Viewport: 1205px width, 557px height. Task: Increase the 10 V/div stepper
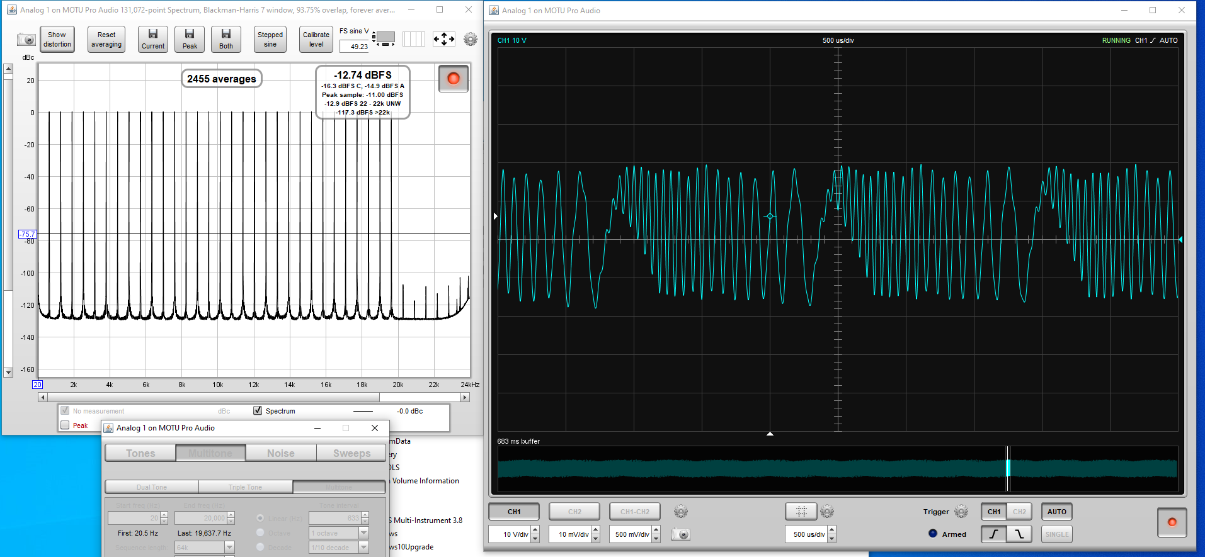535,530
